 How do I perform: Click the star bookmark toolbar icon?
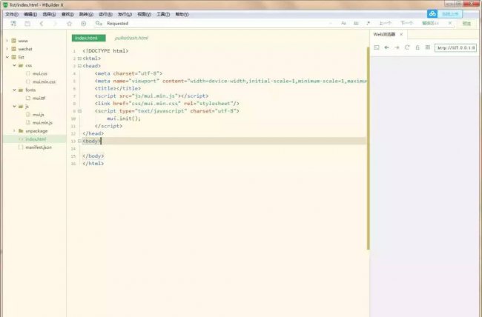click(x=70, y=24)
